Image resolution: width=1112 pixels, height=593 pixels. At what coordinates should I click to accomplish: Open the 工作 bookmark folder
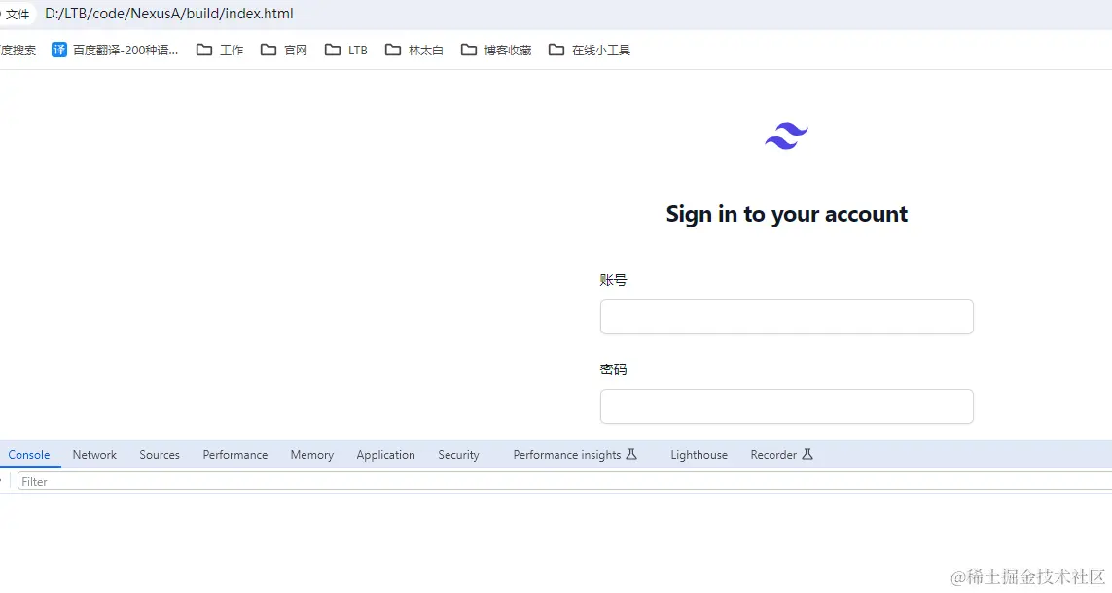pos(220,50)
